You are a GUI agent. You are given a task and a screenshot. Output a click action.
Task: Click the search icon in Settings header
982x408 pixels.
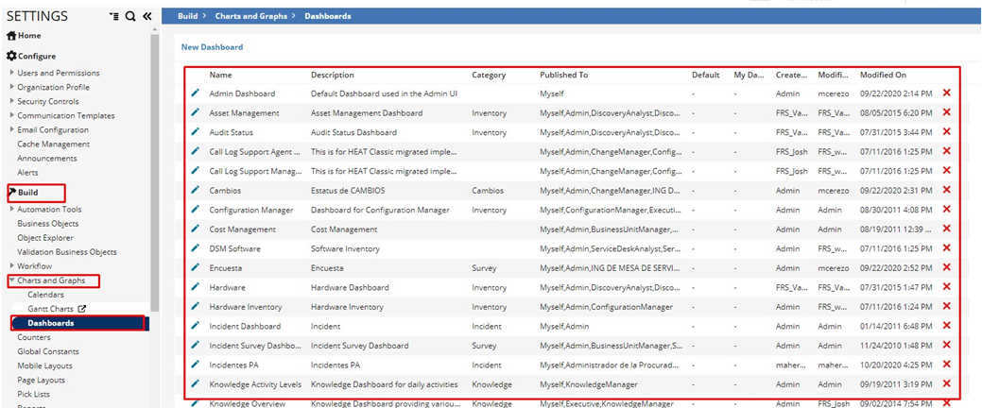pos(130,16)
